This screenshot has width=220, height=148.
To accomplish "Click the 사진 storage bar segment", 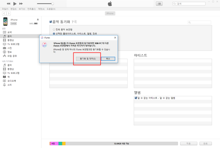I will [x=54, y=144].
